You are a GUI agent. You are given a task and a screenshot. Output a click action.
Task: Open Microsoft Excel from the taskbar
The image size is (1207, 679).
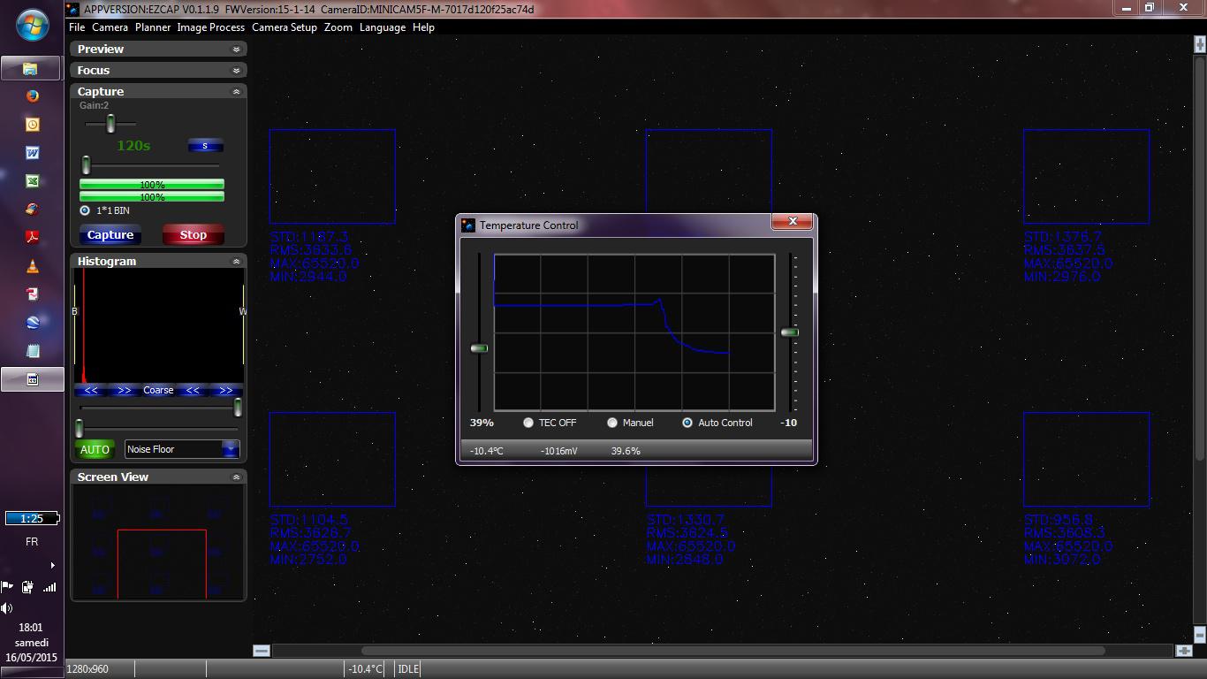pyautogui.click(x=32, y=180)
